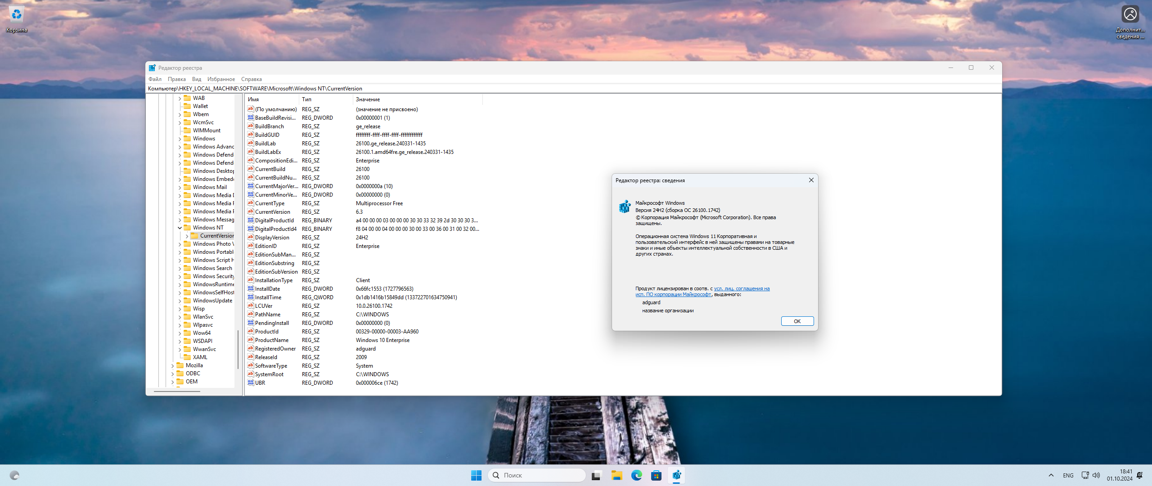Select the UBR DWORD value icon
The height and width of the screenshot is (486, 1152).
251,383
